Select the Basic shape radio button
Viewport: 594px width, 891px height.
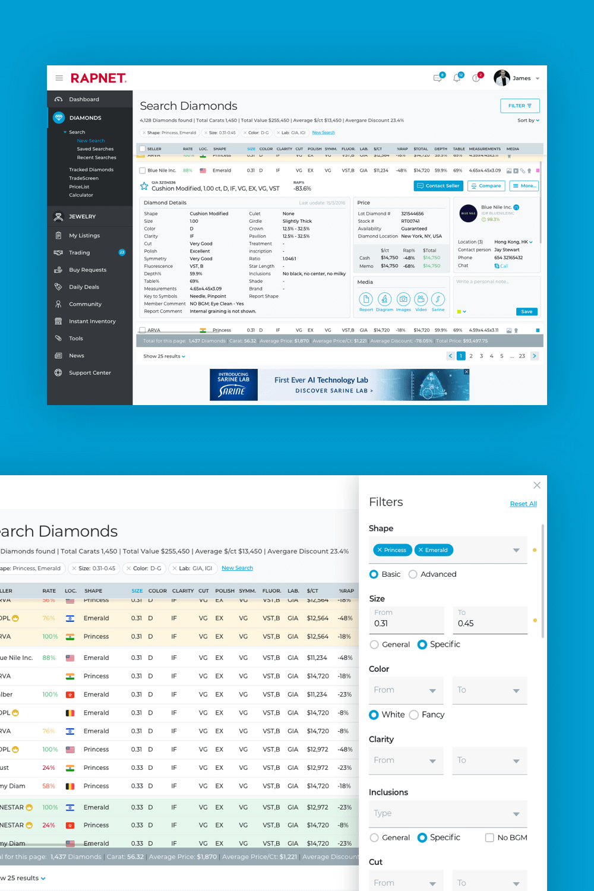[x=374, y=574]
